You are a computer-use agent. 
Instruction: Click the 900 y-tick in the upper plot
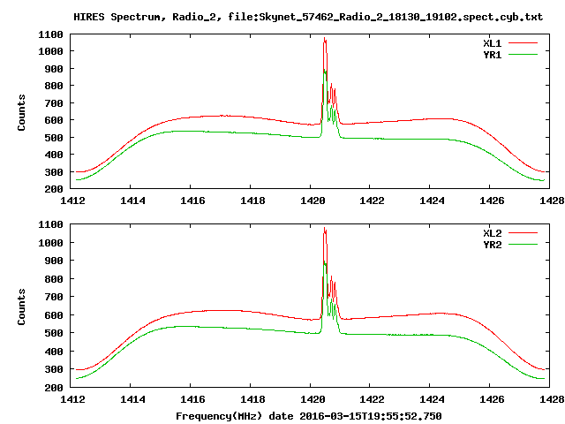54,69
